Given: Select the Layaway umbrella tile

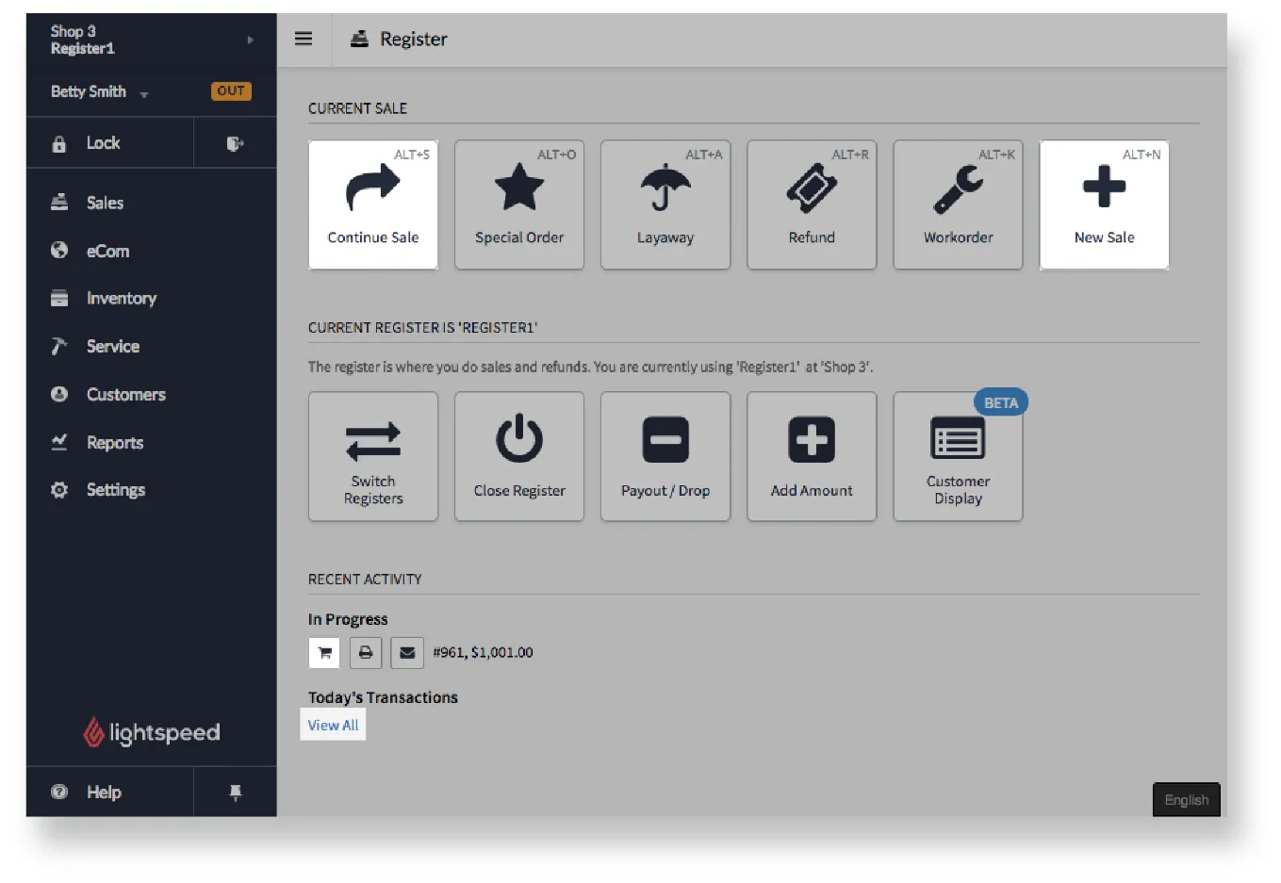Looking at the screenshot, I should [x=665, y=204].
